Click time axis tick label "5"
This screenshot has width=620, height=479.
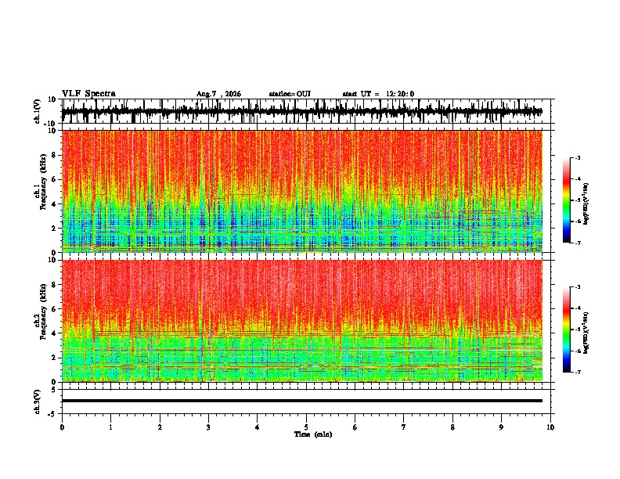pos(306,427)
